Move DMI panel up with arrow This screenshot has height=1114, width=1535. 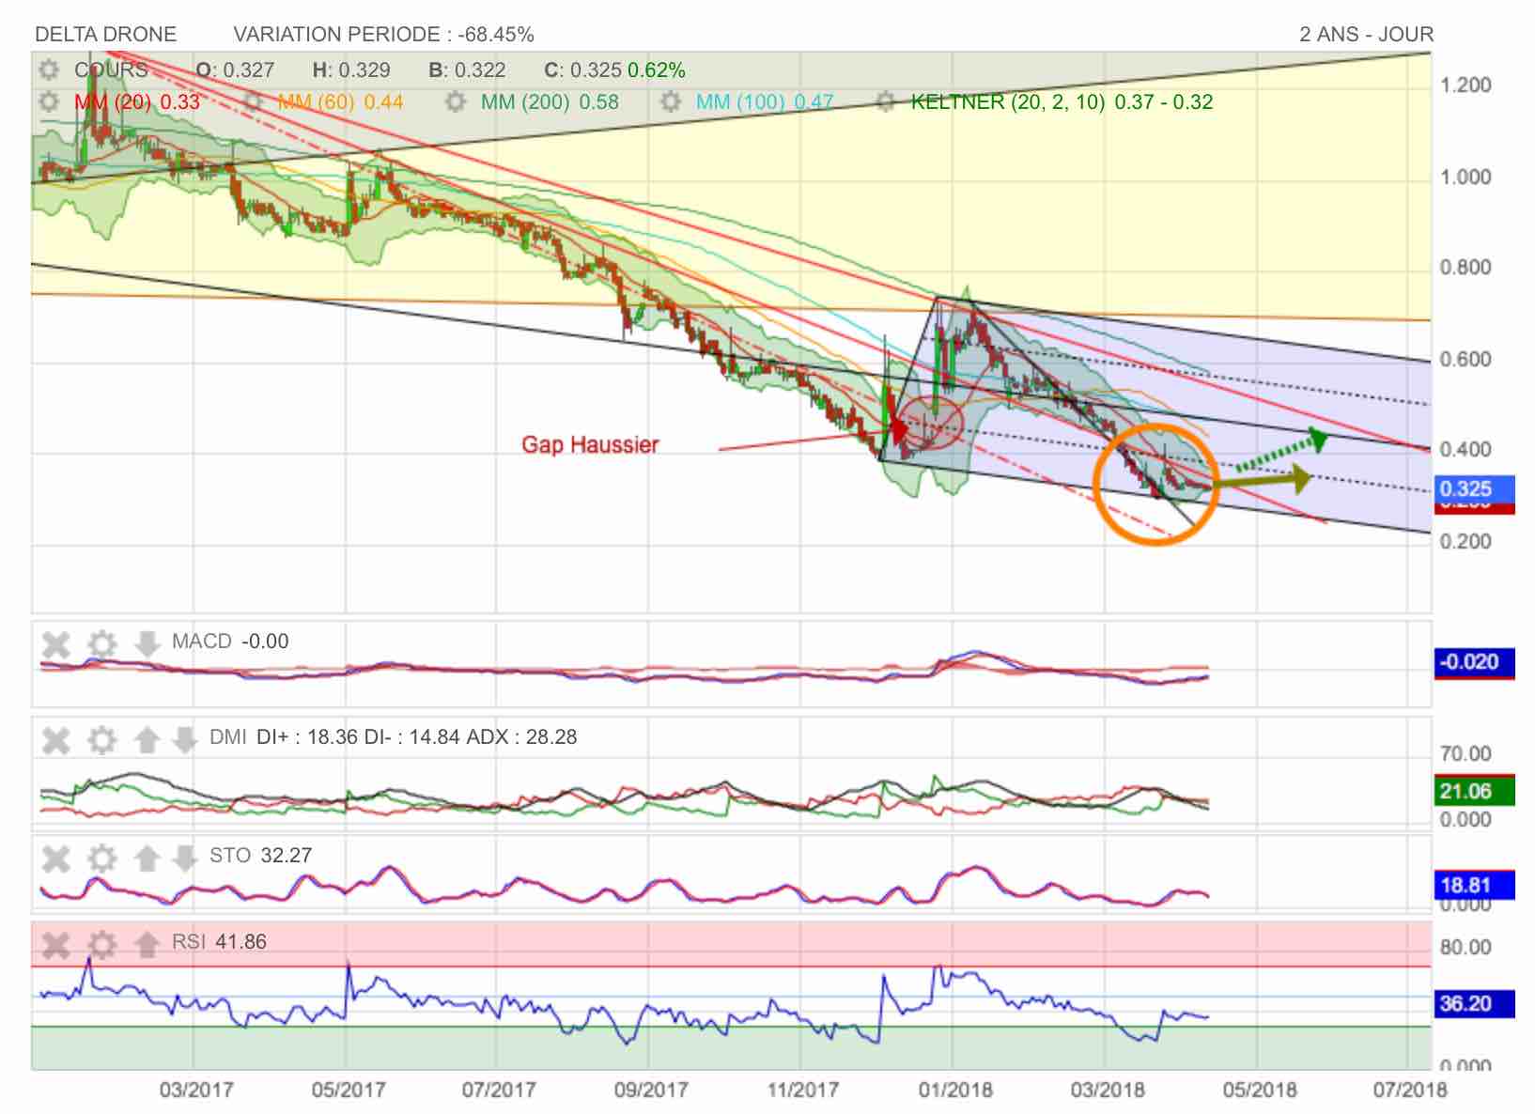coord(147,740)
